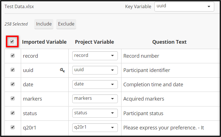Click the Include button
Viewport: 221px width, 137px height.
click(x=44, y=24)
